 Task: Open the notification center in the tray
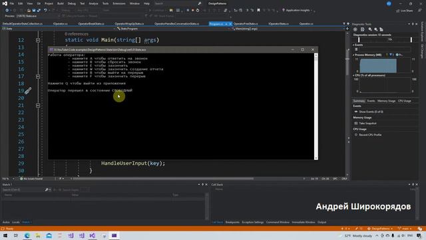419,235
